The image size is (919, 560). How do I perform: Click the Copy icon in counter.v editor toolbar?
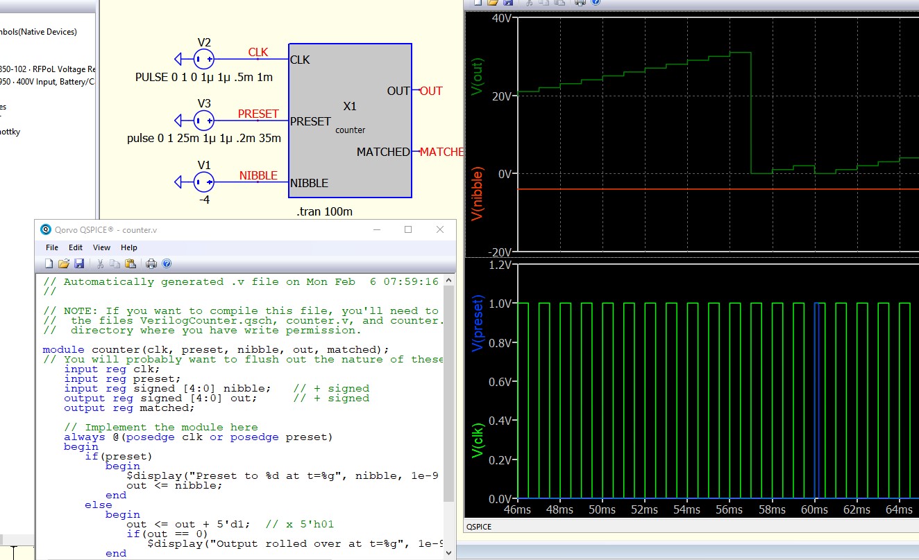tap(115, 263)
